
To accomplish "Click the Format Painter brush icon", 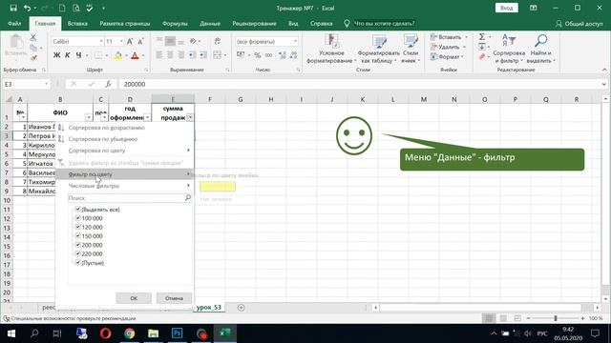I will (33, 58).
